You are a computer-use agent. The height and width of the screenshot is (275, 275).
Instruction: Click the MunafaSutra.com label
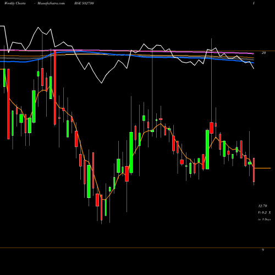51,3
